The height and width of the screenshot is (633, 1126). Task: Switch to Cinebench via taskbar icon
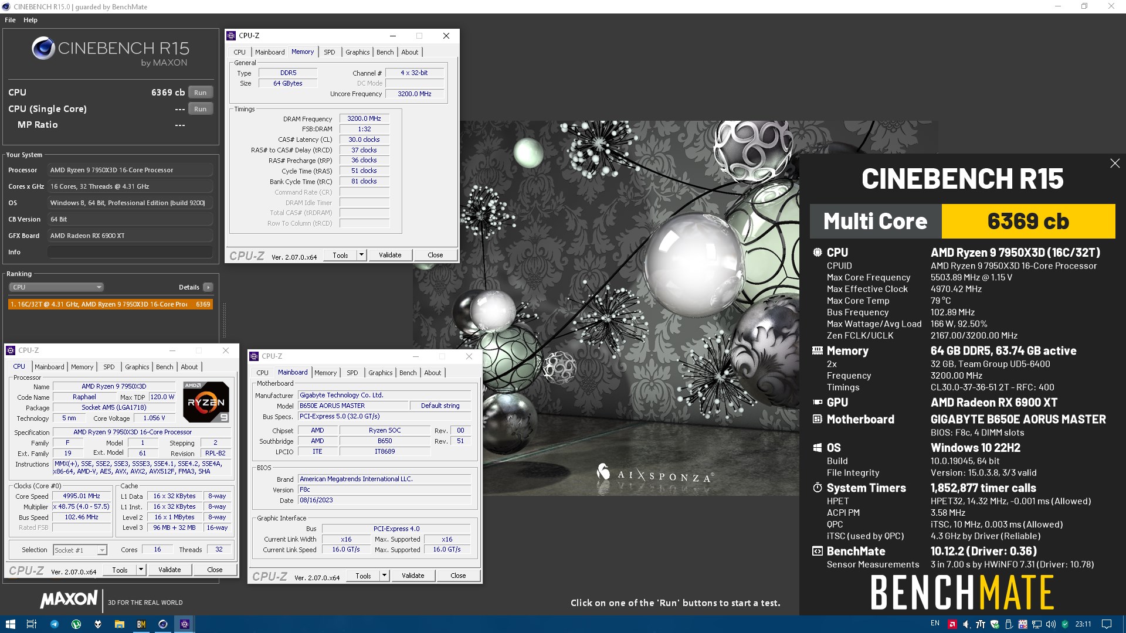pyautogui.click(x=163, y=624)
